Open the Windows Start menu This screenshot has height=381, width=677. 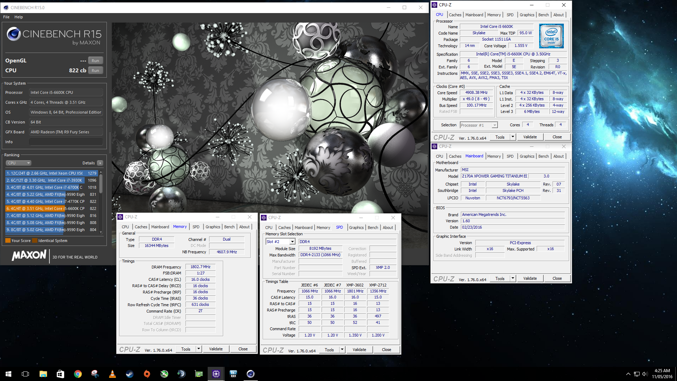coord(8,374)
